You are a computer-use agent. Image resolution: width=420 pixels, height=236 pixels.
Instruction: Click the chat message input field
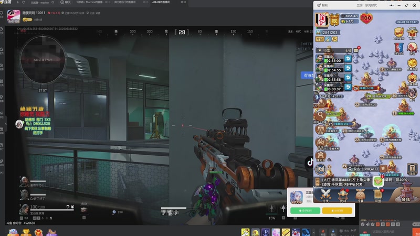391,232
